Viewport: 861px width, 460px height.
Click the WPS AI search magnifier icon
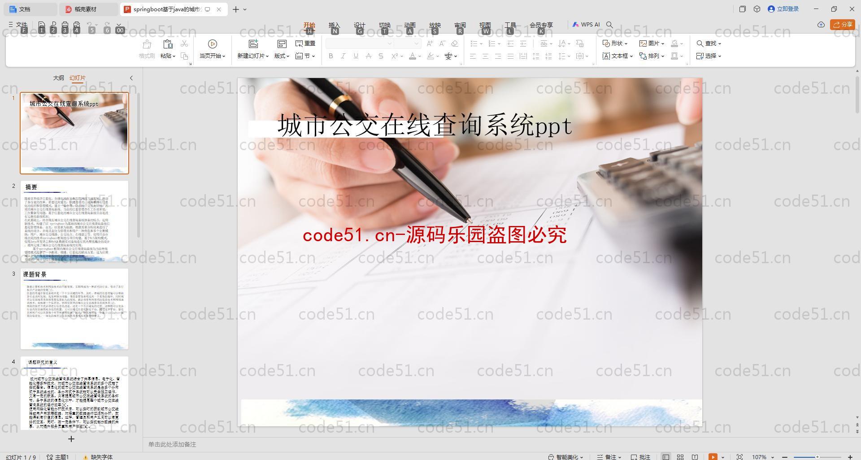coord(609,25)
